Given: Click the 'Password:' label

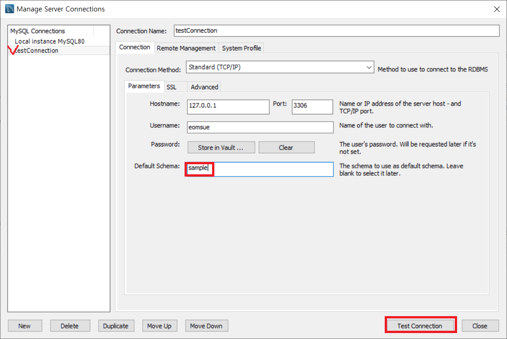Looking at the screenshot, I should (165, 144).
